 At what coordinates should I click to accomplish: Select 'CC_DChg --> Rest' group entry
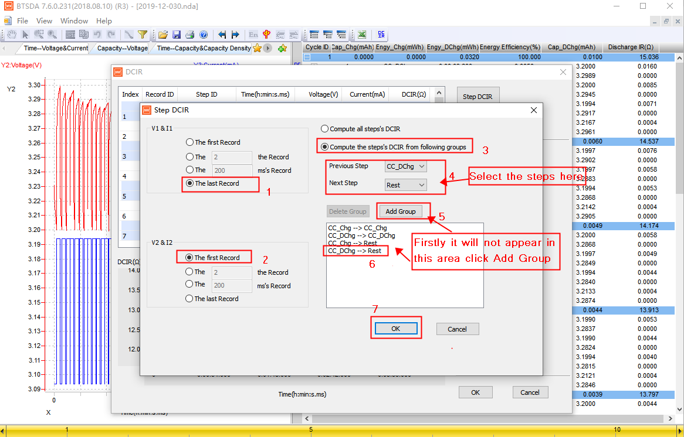[355, 251]
